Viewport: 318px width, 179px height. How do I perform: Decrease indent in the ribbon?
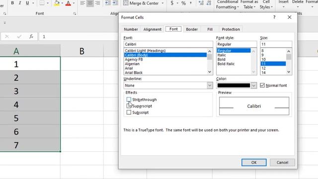108,3
